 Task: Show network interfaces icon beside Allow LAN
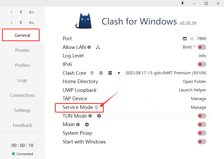(x=98, y=47)
